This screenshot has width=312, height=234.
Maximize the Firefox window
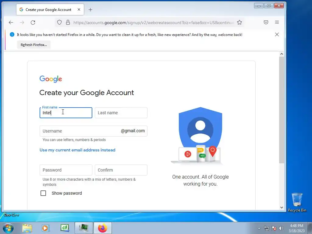pyautogui.click(x=269, y=6)
